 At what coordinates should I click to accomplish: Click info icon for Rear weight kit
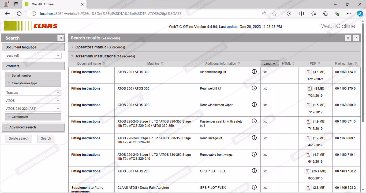coord(254,88)
